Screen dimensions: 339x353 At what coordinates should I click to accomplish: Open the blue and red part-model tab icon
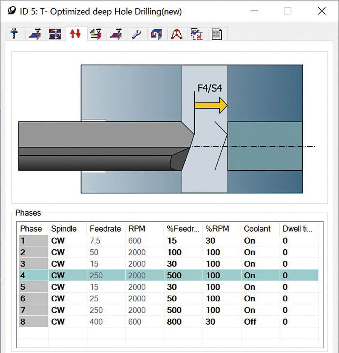(156, 34)
